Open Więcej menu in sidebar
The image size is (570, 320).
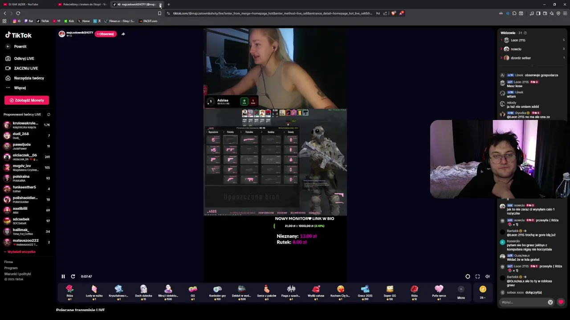coord(16,88)
